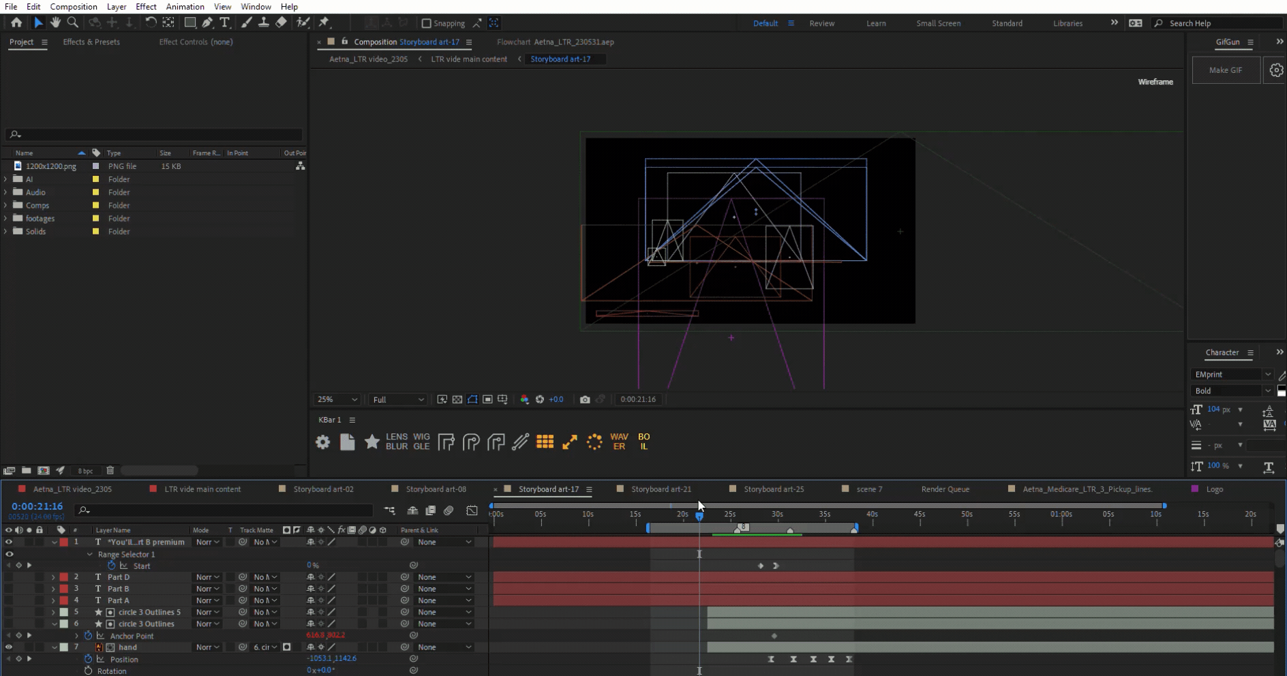Open the Animation menu

click(185, 7)
